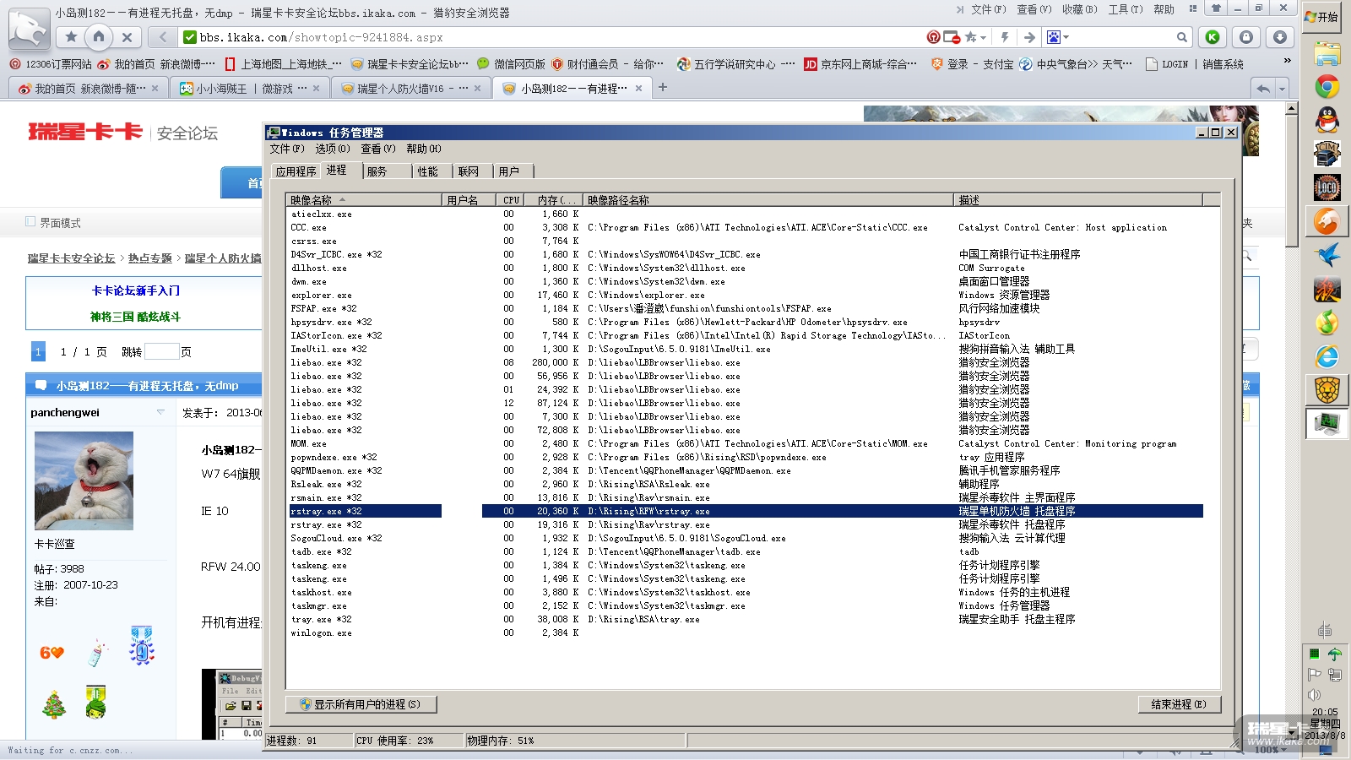Image resolution: width=1351 pixels, height=760 pixels.
Task: Open the browser downloads button
Action: [x=1280, y=37]
